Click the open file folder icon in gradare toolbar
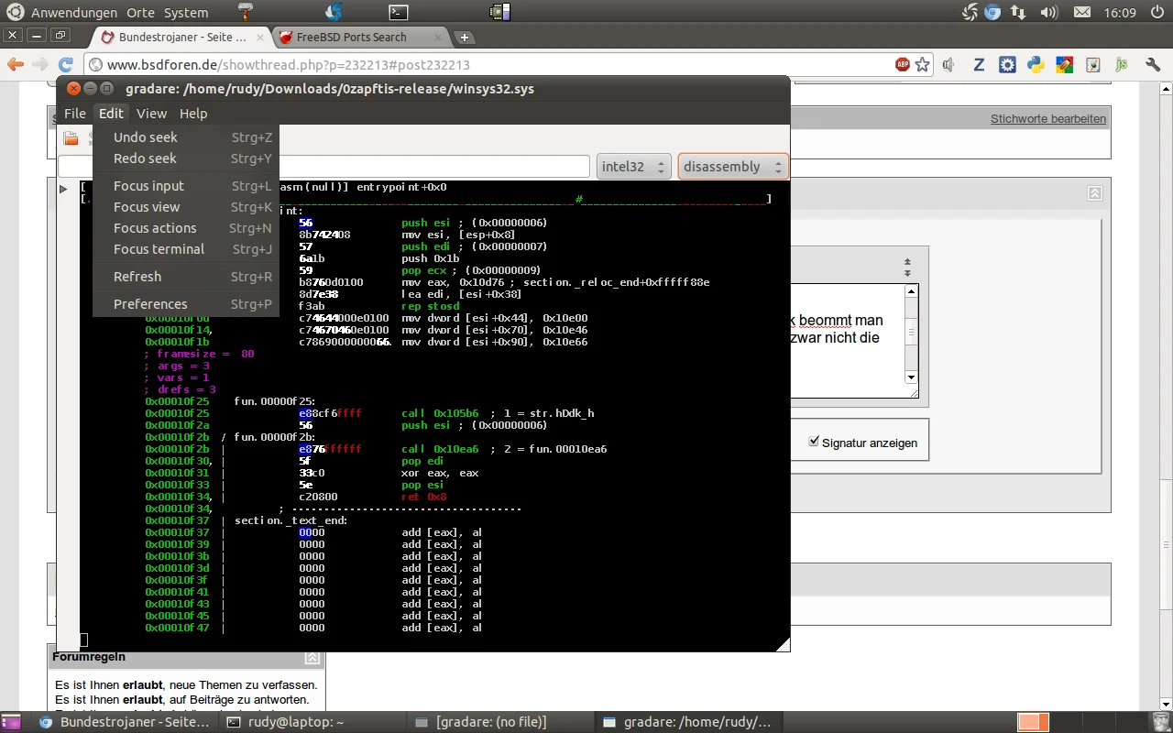The height and width of the screenshot is (733, 1173). coord(71,138)
